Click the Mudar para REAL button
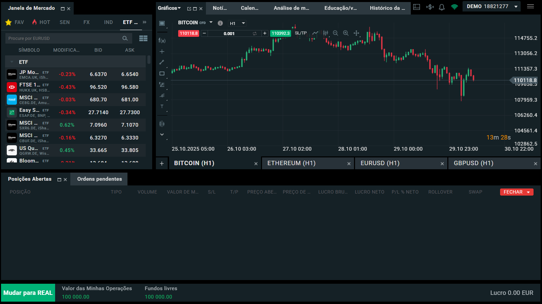This screenshot has height=304, width=542. point(28,293)
